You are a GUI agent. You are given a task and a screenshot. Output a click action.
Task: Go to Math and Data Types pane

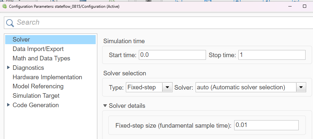(x=41, y=58)
